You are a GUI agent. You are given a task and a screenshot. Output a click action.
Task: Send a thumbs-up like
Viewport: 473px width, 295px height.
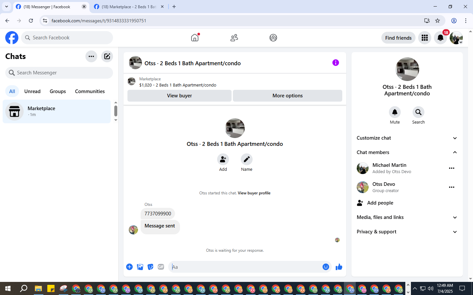pos(339,267)
